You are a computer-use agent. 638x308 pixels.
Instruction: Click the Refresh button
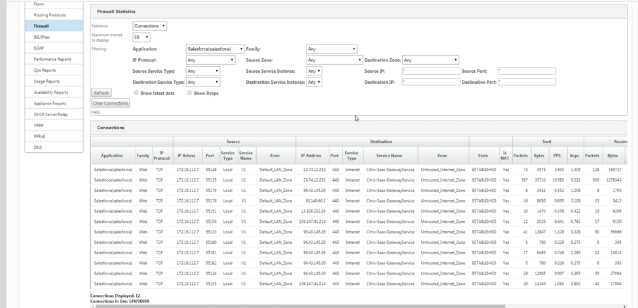[102, 93]
